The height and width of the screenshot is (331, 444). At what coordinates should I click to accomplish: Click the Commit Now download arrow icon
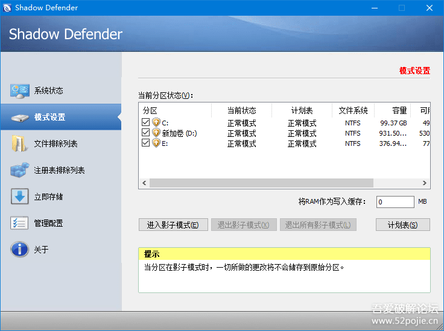click(x=19, y=197)
